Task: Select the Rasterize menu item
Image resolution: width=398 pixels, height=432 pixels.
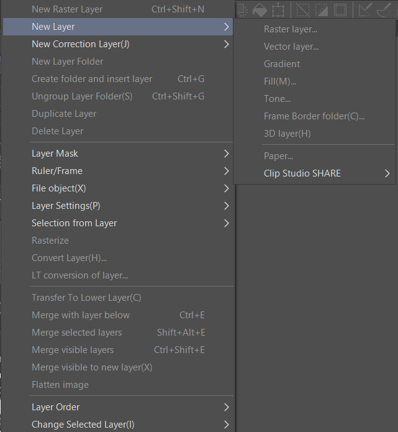Action: pos(118,241)
